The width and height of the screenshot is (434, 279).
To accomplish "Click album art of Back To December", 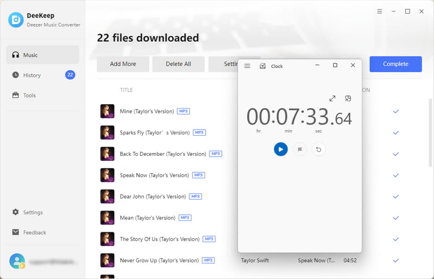I will pyautogui.click(x=107, y=154).
